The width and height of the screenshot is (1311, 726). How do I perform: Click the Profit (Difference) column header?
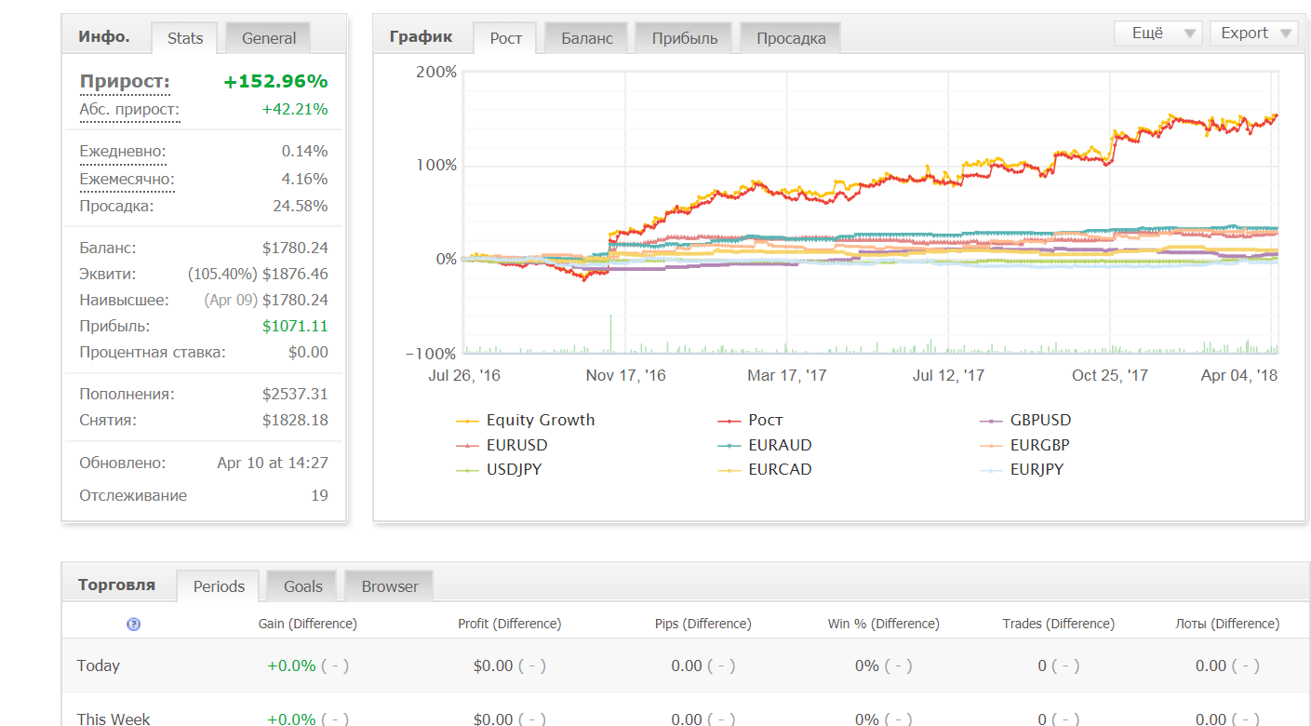tap(510, 624)
